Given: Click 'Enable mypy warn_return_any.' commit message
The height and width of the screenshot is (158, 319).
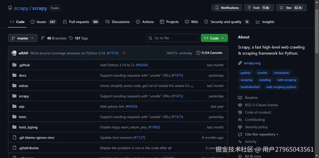Looking at the screenshot, I should (x=124, y=127).
